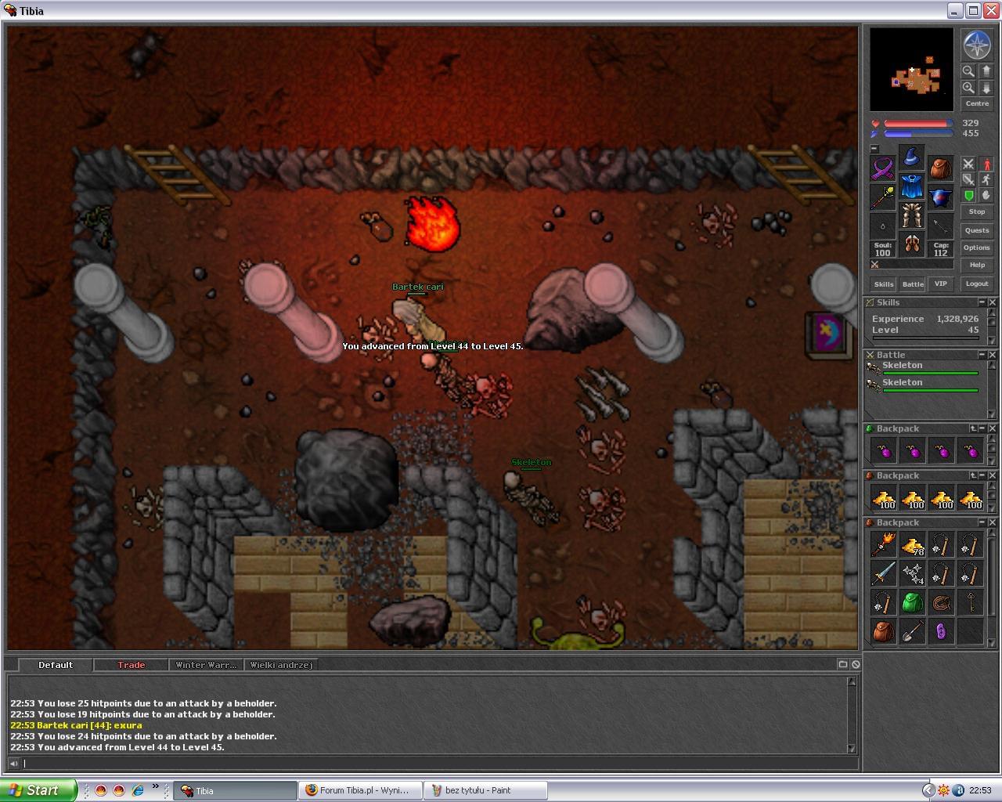
Task: Click the Help button
Action: point(977,265)
